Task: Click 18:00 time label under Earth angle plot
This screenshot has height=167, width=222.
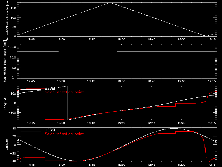Action: pyautogui.click(x=61, y=40)
